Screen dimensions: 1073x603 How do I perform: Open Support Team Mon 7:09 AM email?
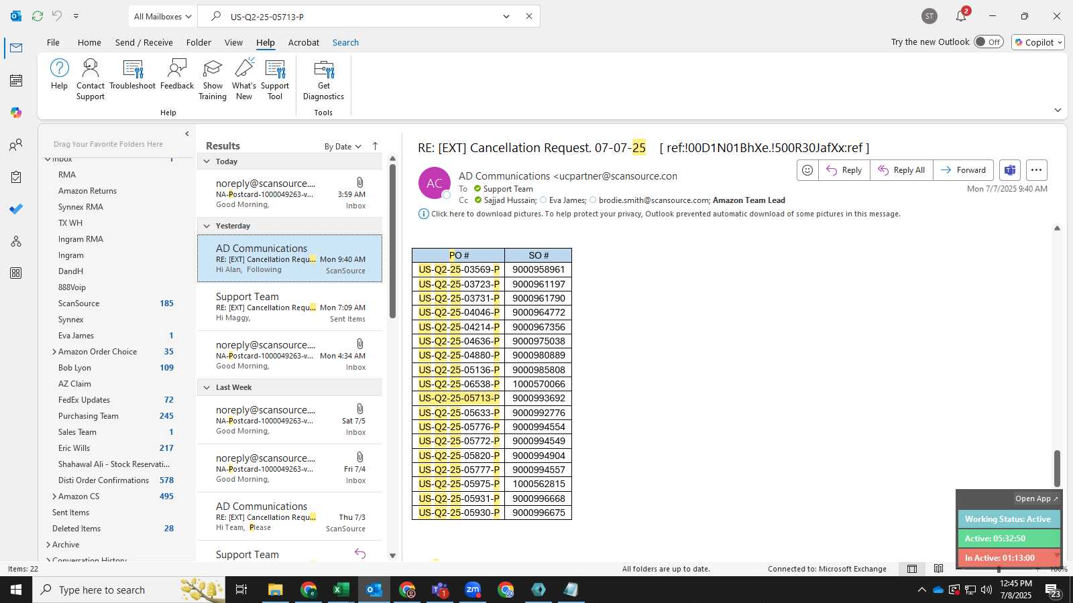[290, 307]
